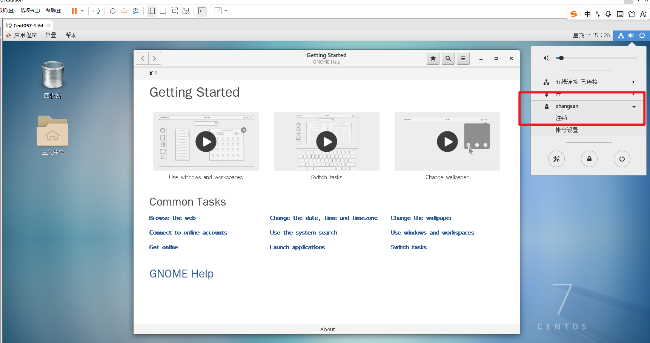Click the lock screen button in system menu
This screenshot has width=650, height=343.
coord(589,159)
